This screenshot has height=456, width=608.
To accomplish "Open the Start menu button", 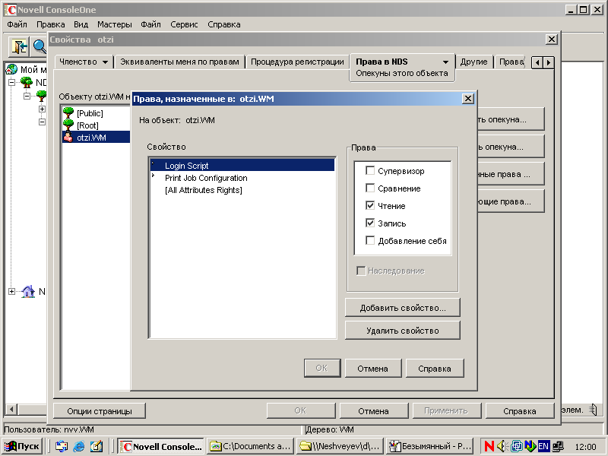I will (22, 446).
